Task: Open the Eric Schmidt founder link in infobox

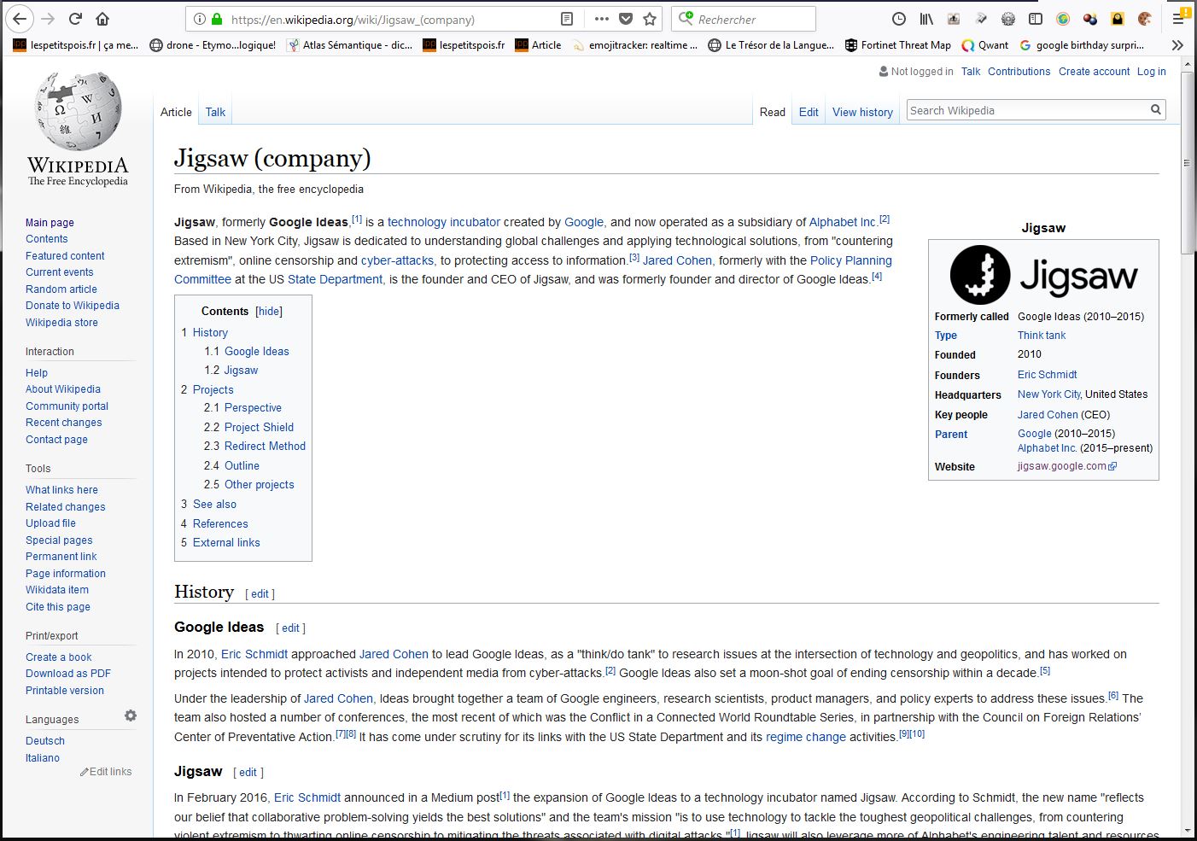Action: pyautogui.click(x=1047, y=375)
